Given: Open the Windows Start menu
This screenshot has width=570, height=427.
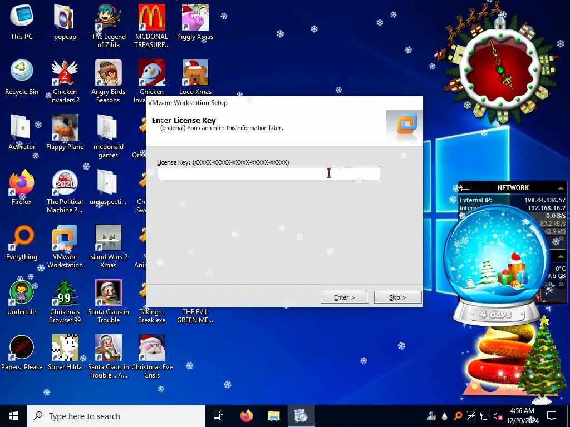Looking at the screenshot, I should (13, 416).
